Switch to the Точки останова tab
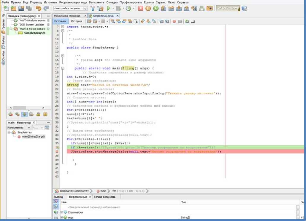306x221 pixels. click(104, 197)
